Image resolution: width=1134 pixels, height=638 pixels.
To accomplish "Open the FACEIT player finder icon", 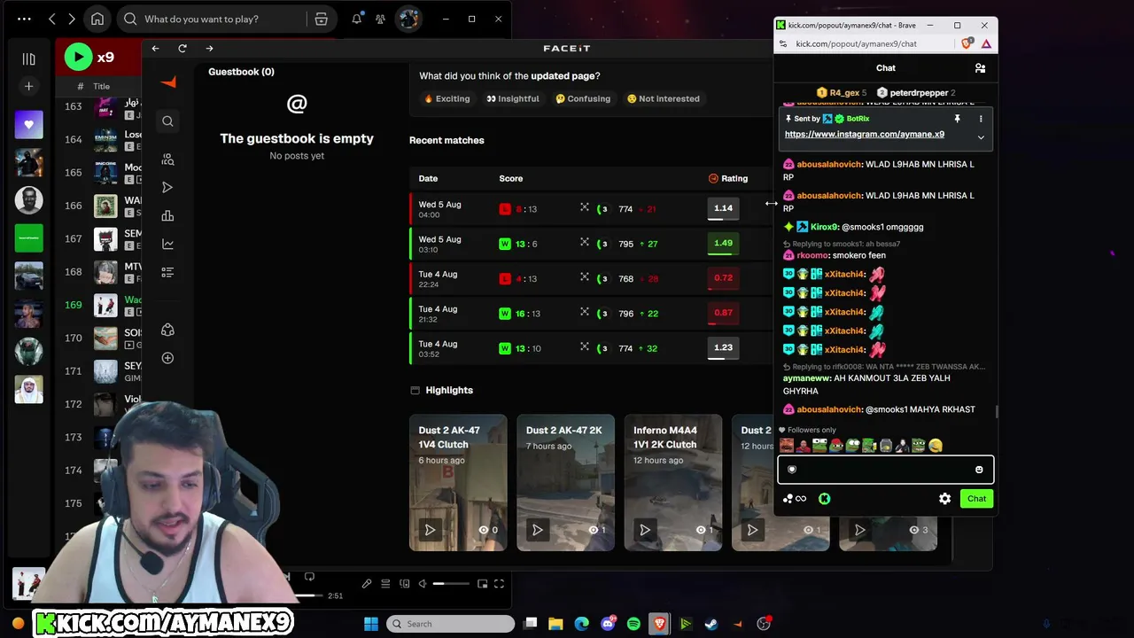I will click(x=167, y=159).
